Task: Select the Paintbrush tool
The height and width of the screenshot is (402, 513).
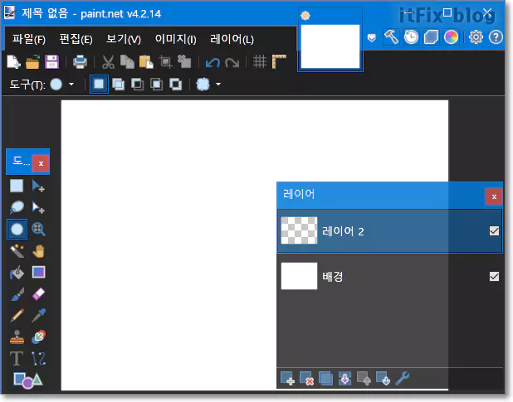Action: point(17,294)
